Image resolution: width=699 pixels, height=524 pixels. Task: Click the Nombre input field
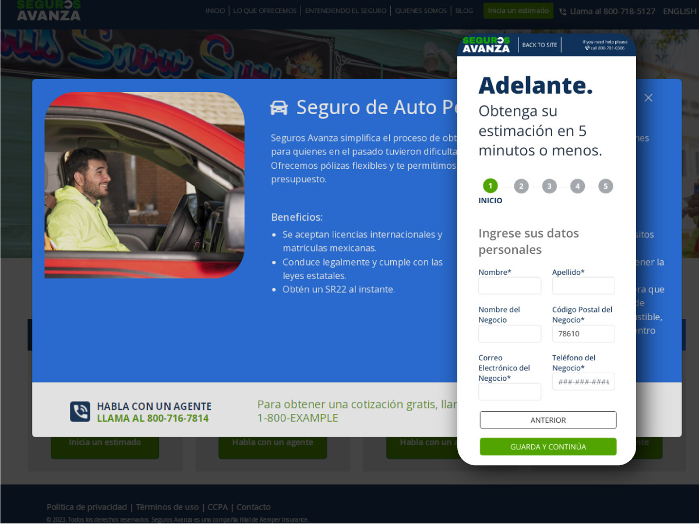coord(510,286)
